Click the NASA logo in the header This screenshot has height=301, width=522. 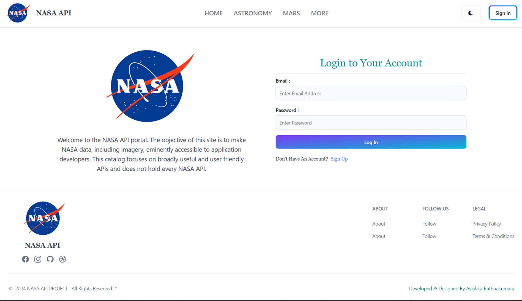pos(18,13)
